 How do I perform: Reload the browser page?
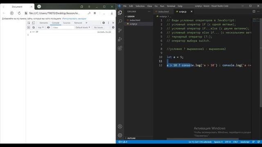click(x=19, y=13)
